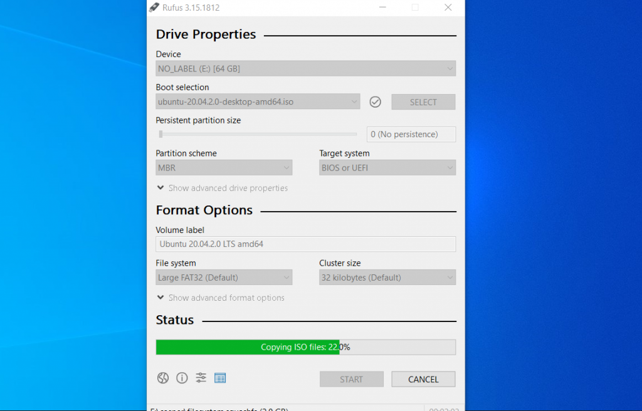Compute ISO checksums with the checkmark icon
642x411 pixels.
[x=375, y=101]
